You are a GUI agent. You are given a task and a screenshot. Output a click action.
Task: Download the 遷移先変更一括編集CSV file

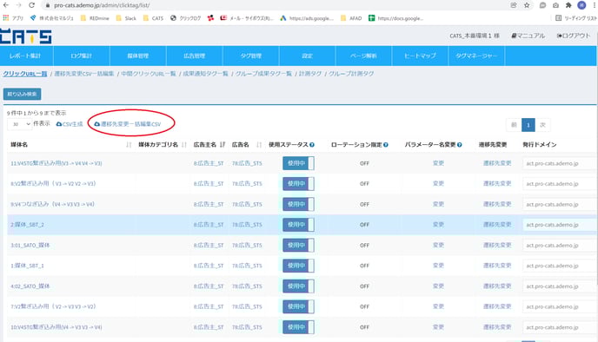[128, 124]
